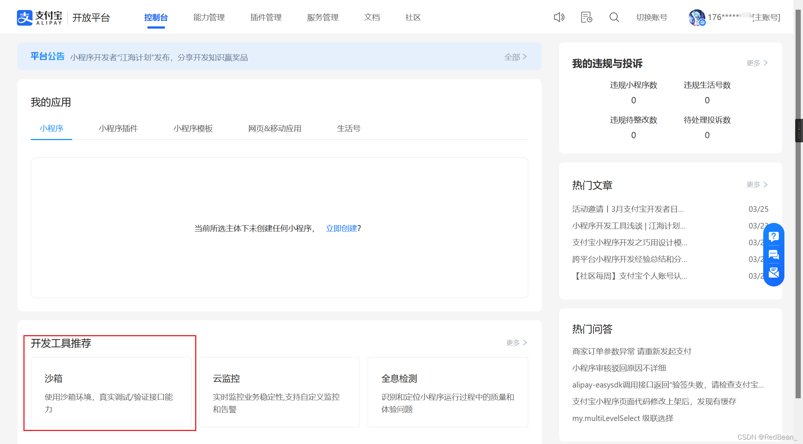Image resolution: width=803 pixels, height=444 pixels.
Task: Open search with the magnifier icon
Action: point(614,17)
